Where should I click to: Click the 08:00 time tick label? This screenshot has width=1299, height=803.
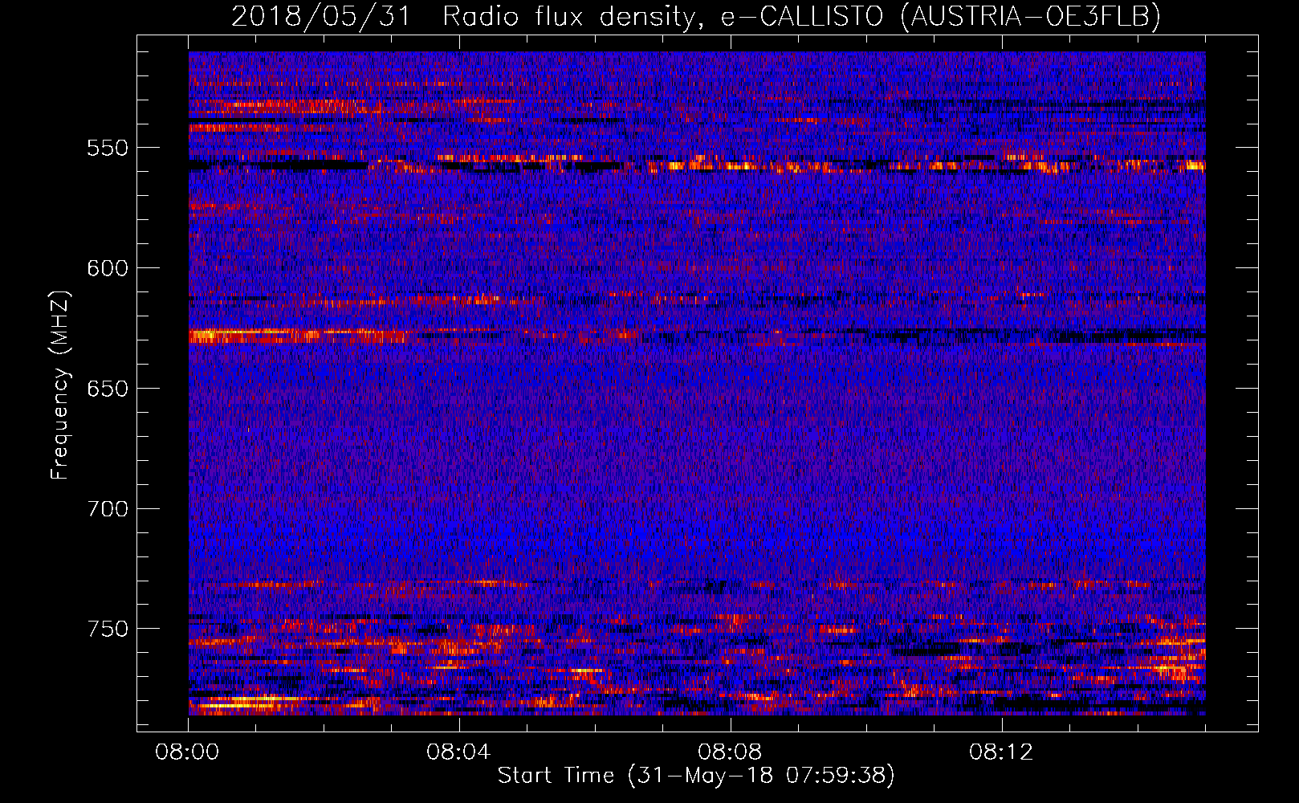tap(188, 752)
